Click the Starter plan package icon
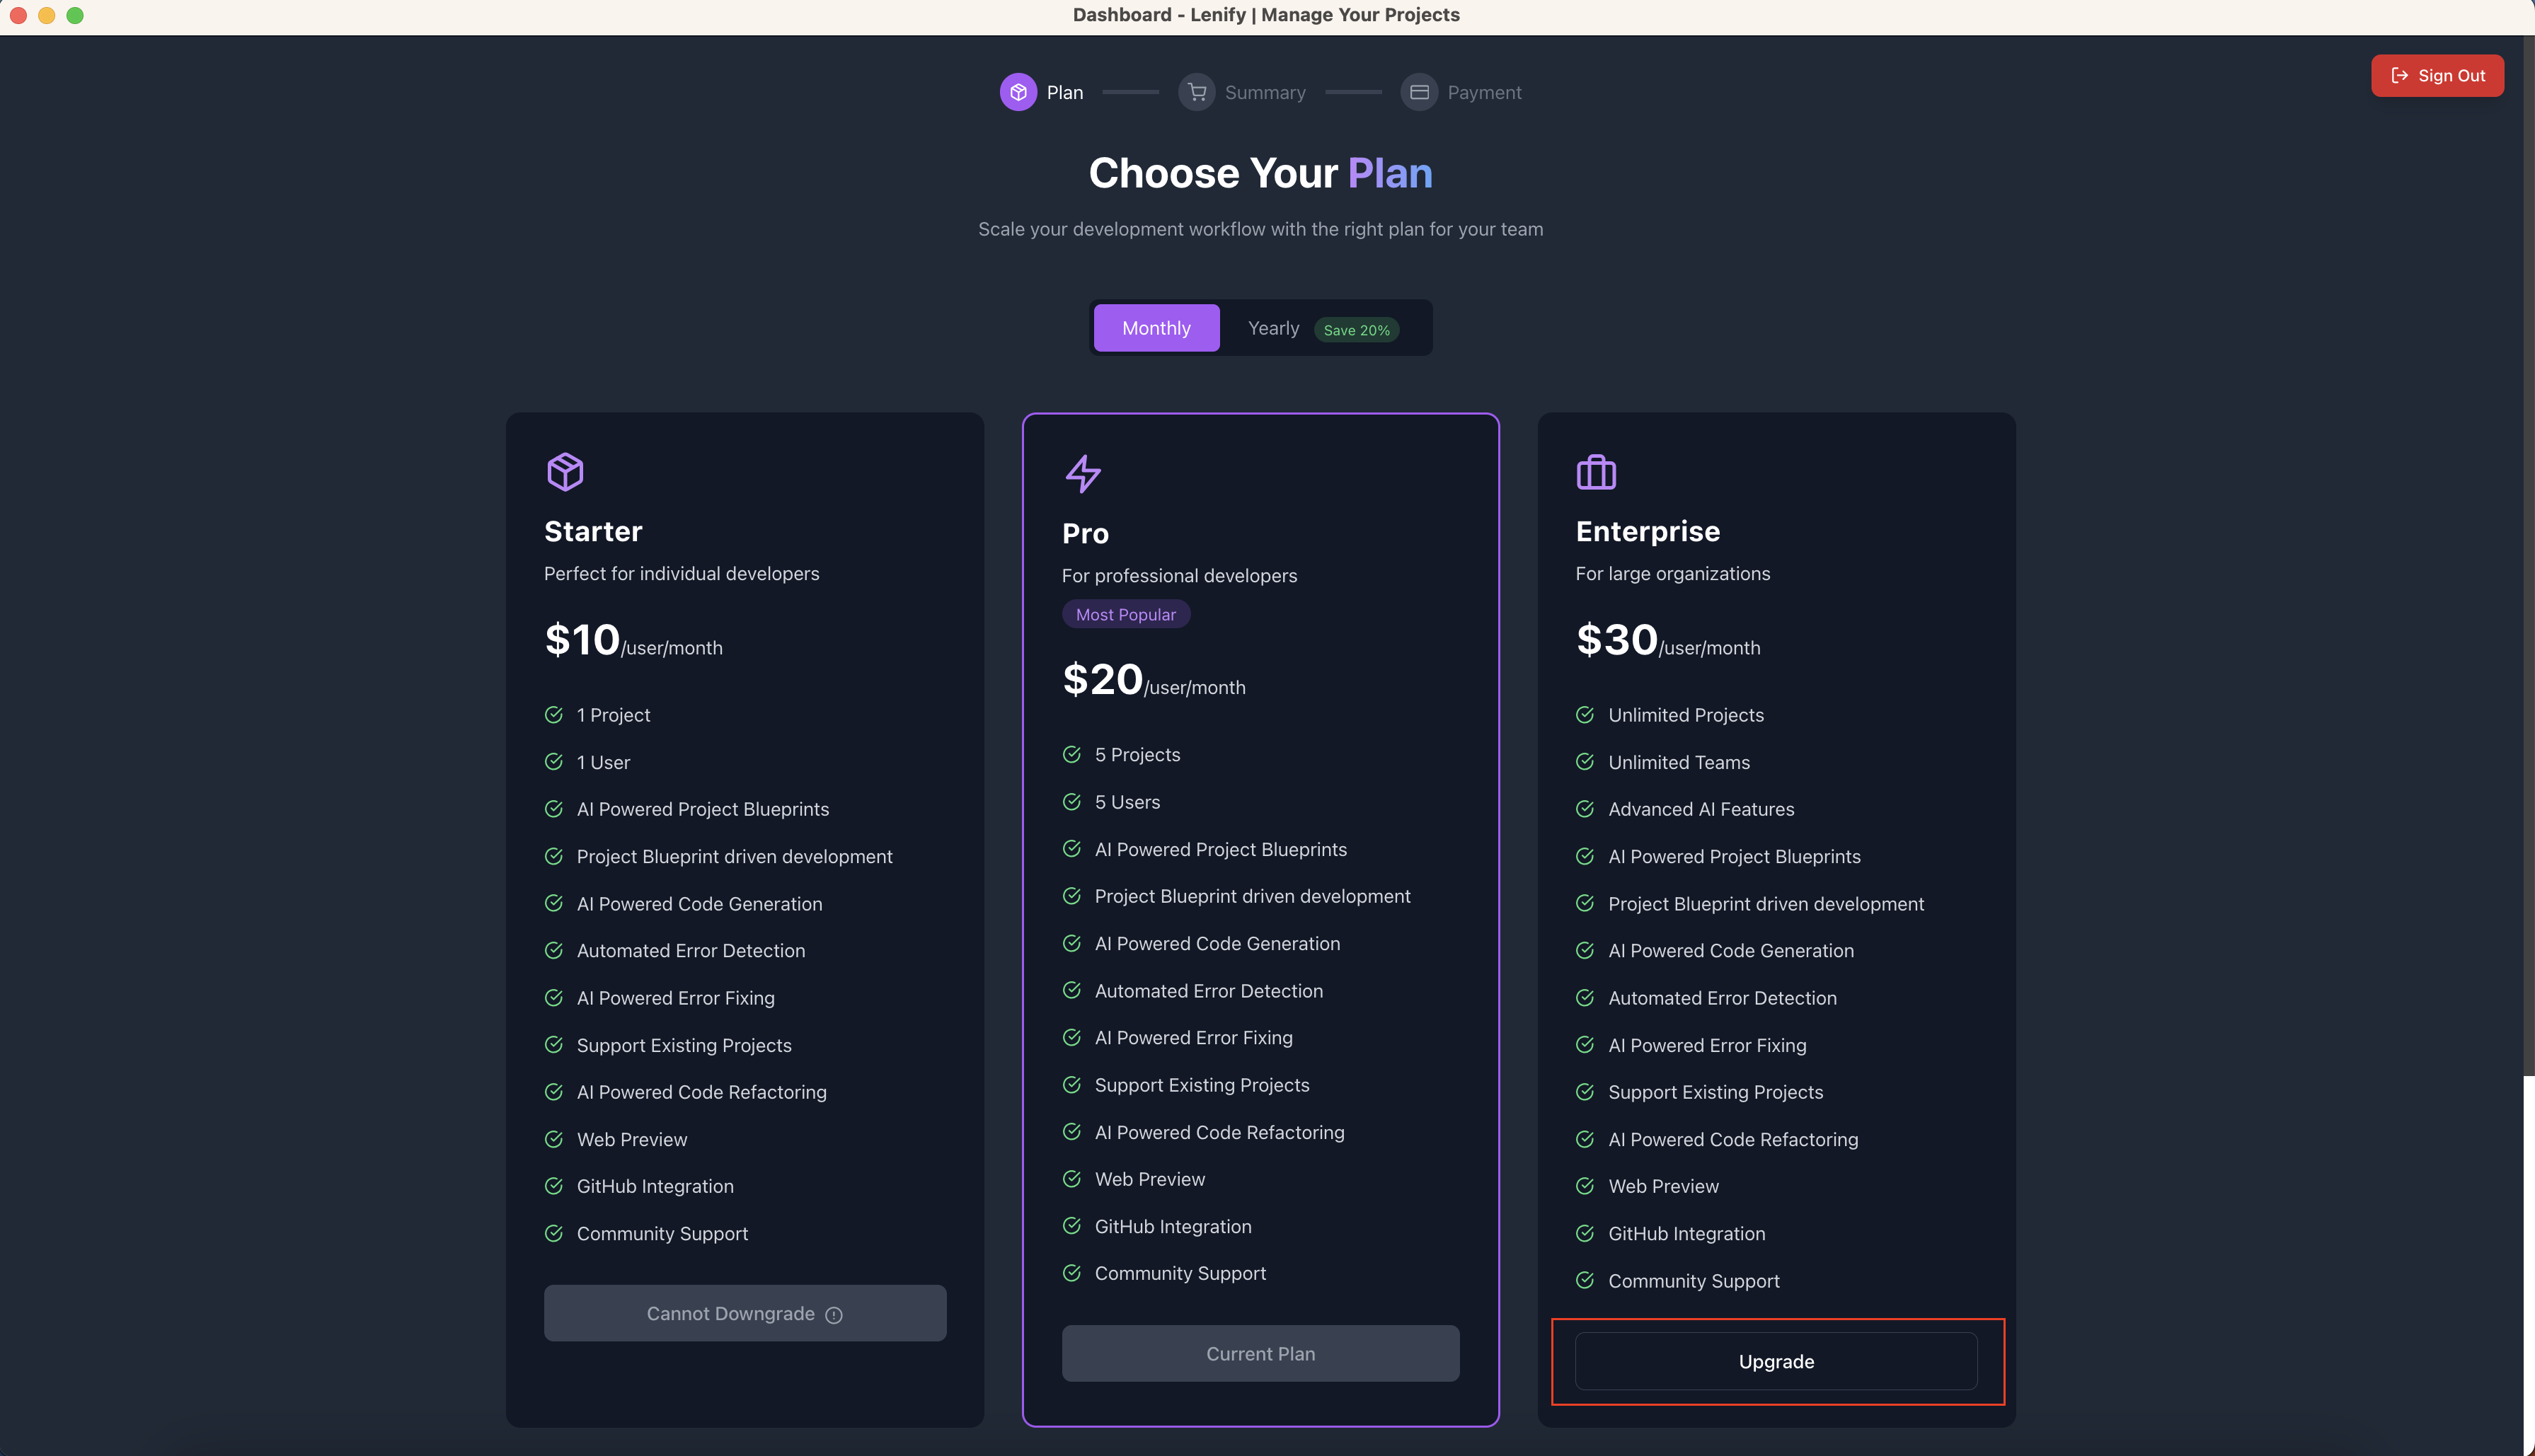The image size is (2535, 1456). (x=565, y=471)
